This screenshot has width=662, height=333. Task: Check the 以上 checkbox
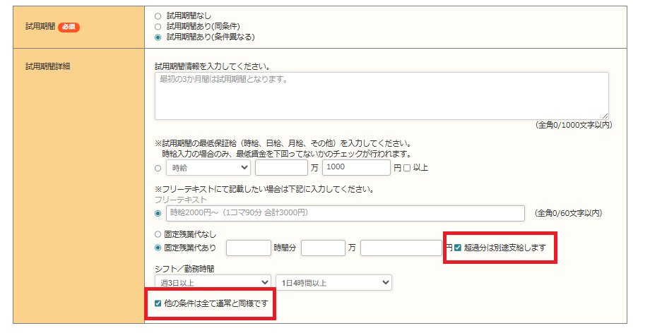point(406,168)
